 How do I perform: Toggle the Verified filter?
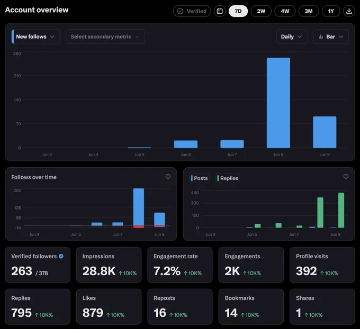click(x=192, y=11)
